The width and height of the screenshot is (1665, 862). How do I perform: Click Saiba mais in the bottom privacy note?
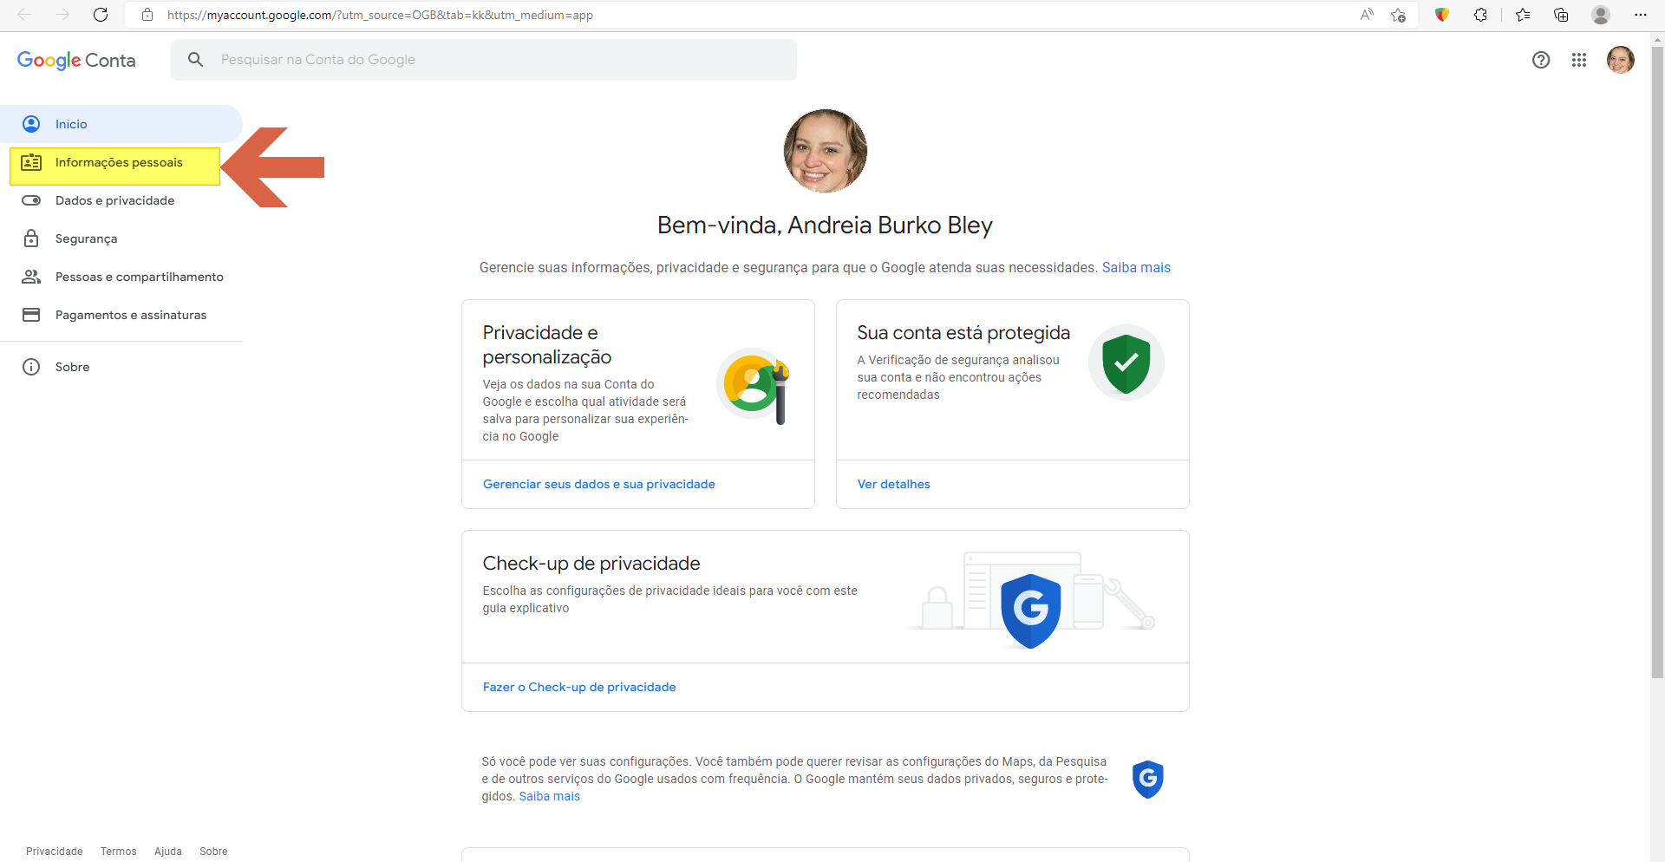point(550,796)
